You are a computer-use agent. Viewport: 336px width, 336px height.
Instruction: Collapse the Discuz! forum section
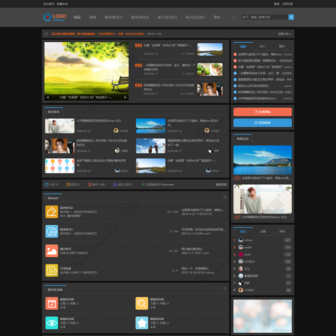[x=225, y=197]
